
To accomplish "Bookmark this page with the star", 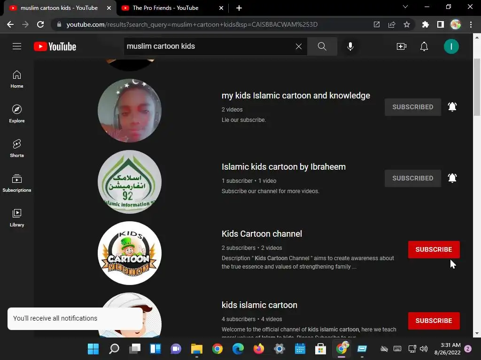I will coord(406,24).
